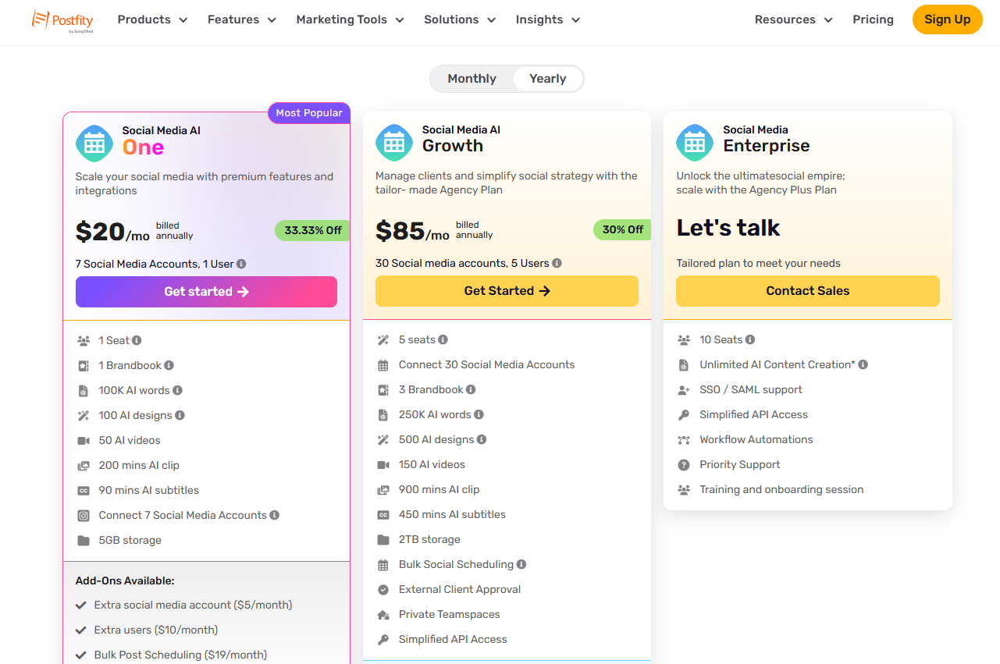
Task: Click Extra social media account ($5/month) add-on
Action: (193, 605)
